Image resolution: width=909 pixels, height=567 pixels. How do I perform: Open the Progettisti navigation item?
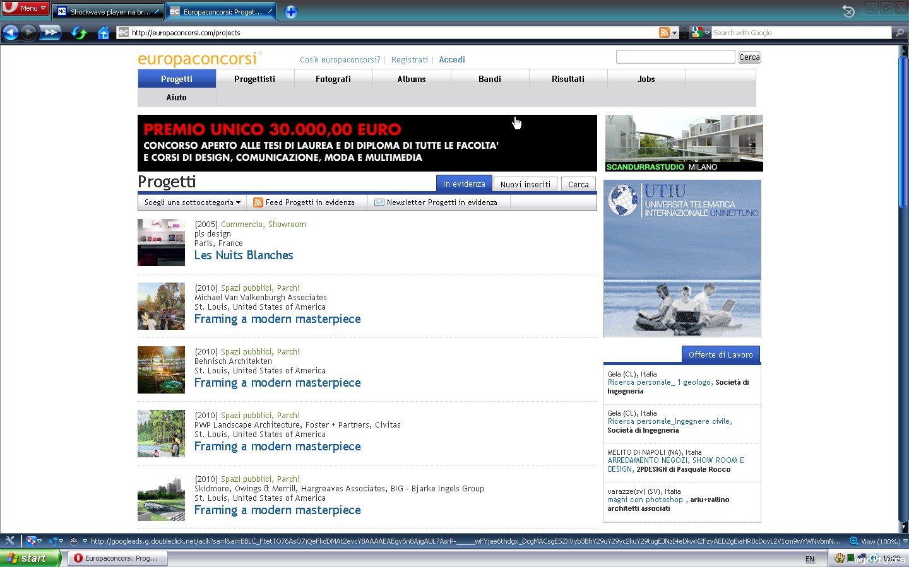(255, 79)
